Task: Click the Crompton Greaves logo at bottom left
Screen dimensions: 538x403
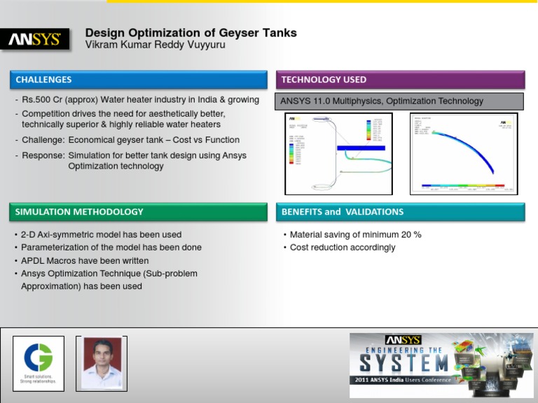Action: click(x=39, y=364)
